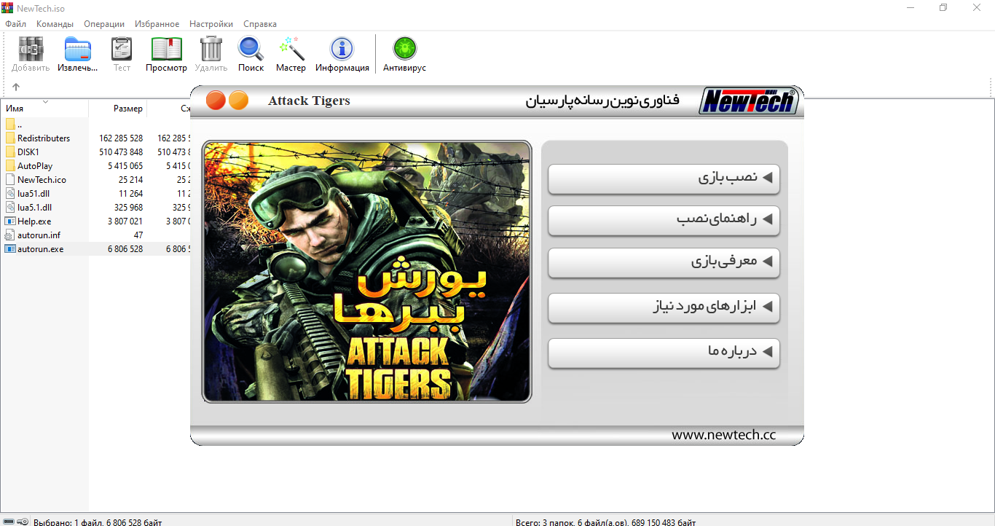Open the راهنمای نصب (install guide) button
This screenshot has width=995, height=526.
point(664,220)
